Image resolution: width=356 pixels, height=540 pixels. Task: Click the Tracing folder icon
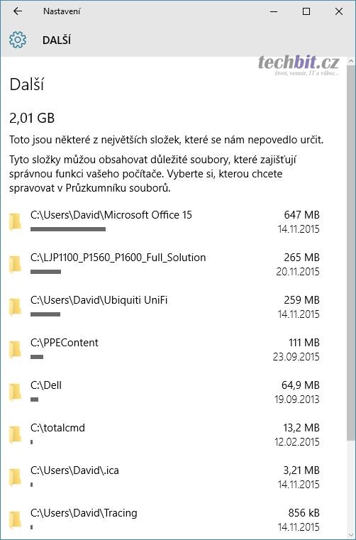point(15,519)
